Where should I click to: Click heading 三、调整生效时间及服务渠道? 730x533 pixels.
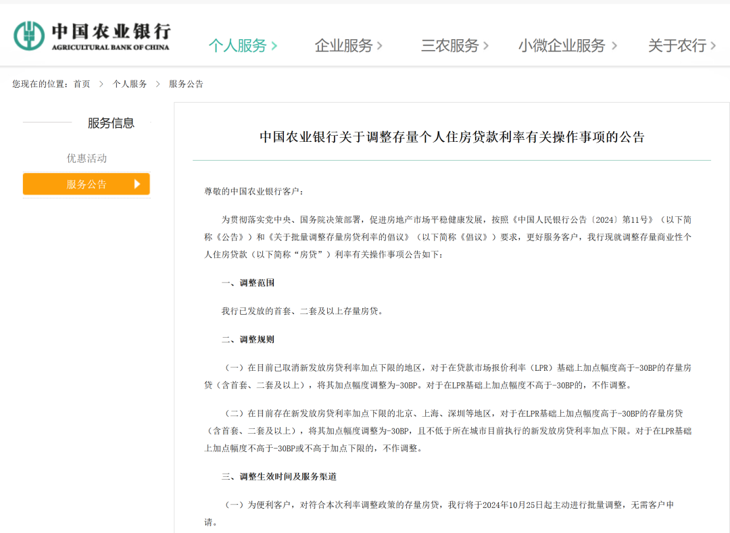pyautogui.click(x=279, y=477)
